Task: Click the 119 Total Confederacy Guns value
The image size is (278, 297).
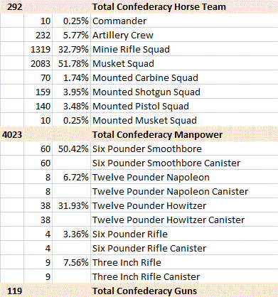Action: tap(14, 291)
